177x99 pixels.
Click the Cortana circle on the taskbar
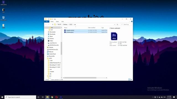point(38,97)
